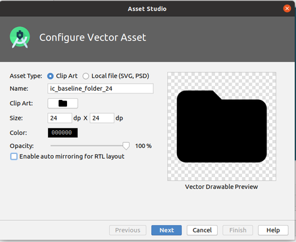
Task: Close the Asset Studio dialog
Action: 287,9
